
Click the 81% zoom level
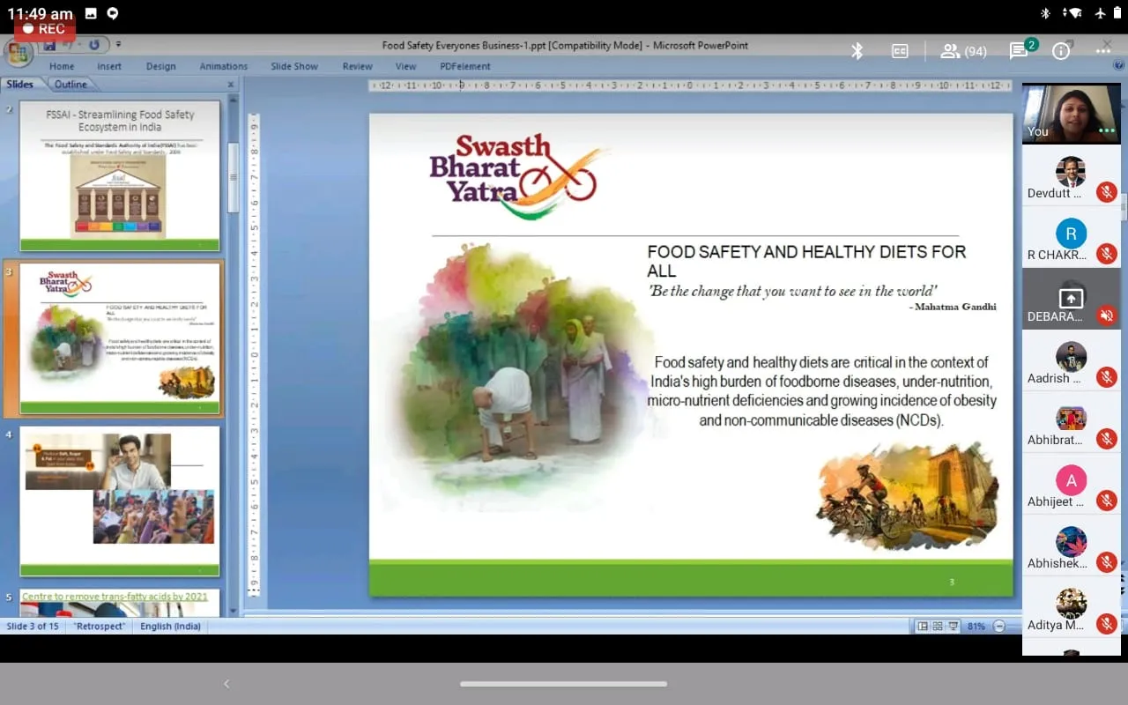[976, 627]
